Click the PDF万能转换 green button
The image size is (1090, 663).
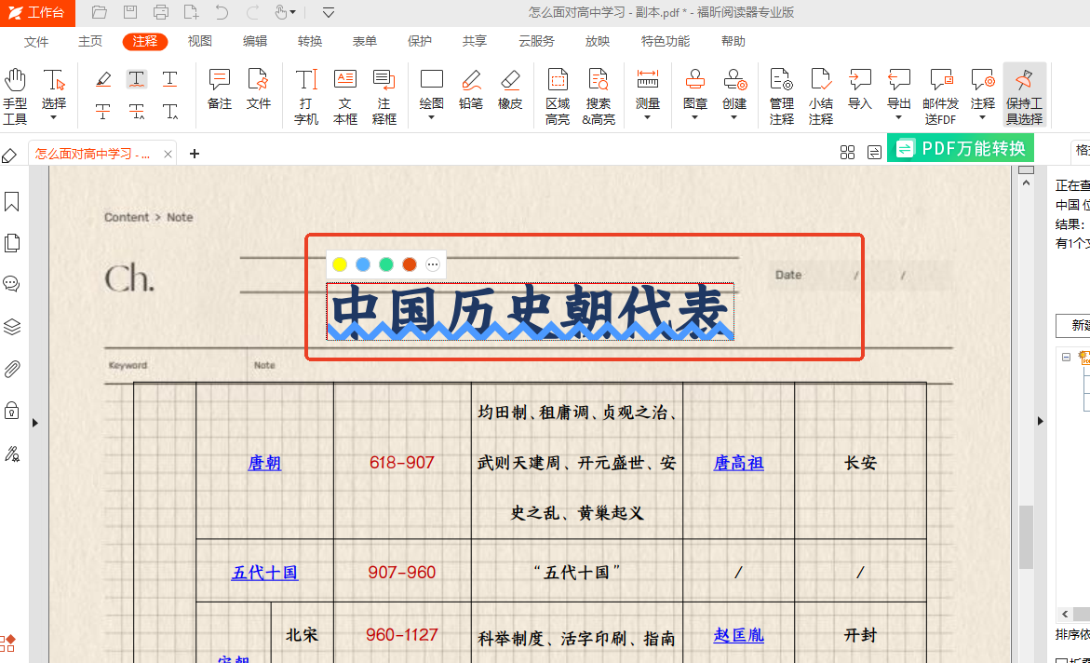click(x=961, y=148)
